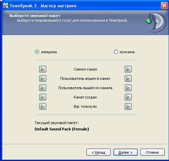The height and width of the screenshot is (161, 169).
Task: Play male sample for Пользователь вошел в канал
Action: point(128,79)
